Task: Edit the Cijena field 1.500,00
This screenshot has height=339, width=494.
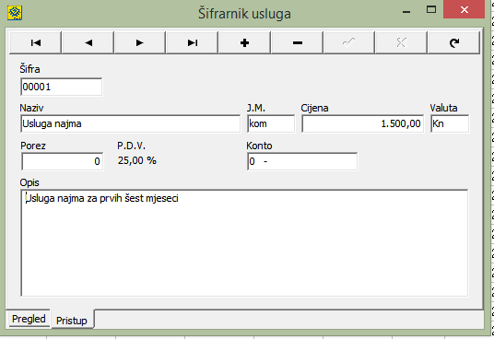Action: pos(362,123)
